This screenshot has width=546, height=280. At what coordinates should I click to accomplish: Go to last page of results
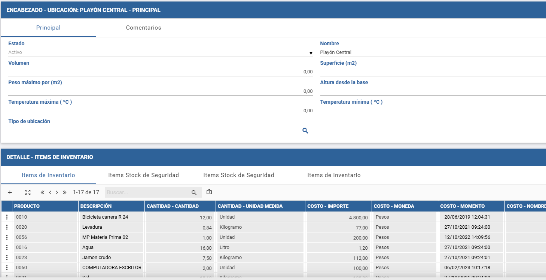[64, 192]
